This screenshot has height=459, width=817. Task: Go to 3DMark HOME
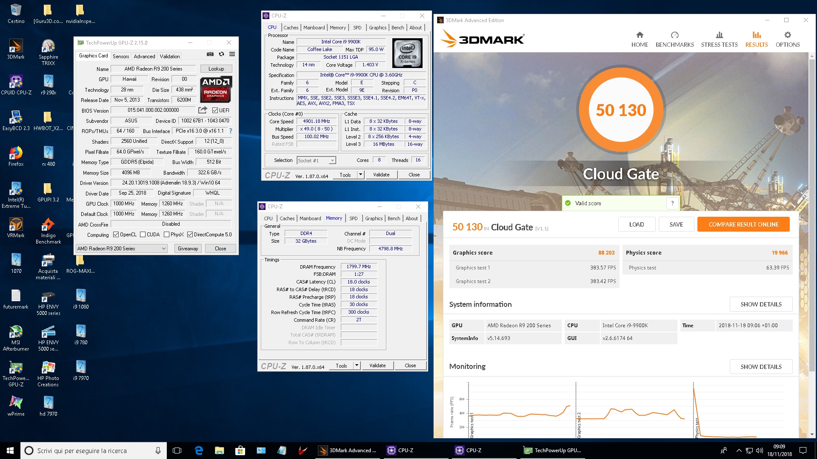tap(640, 40)
